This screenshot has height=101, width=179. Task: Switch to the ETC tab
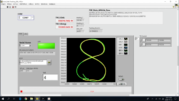pyautogui.click(x=26, y=34)
